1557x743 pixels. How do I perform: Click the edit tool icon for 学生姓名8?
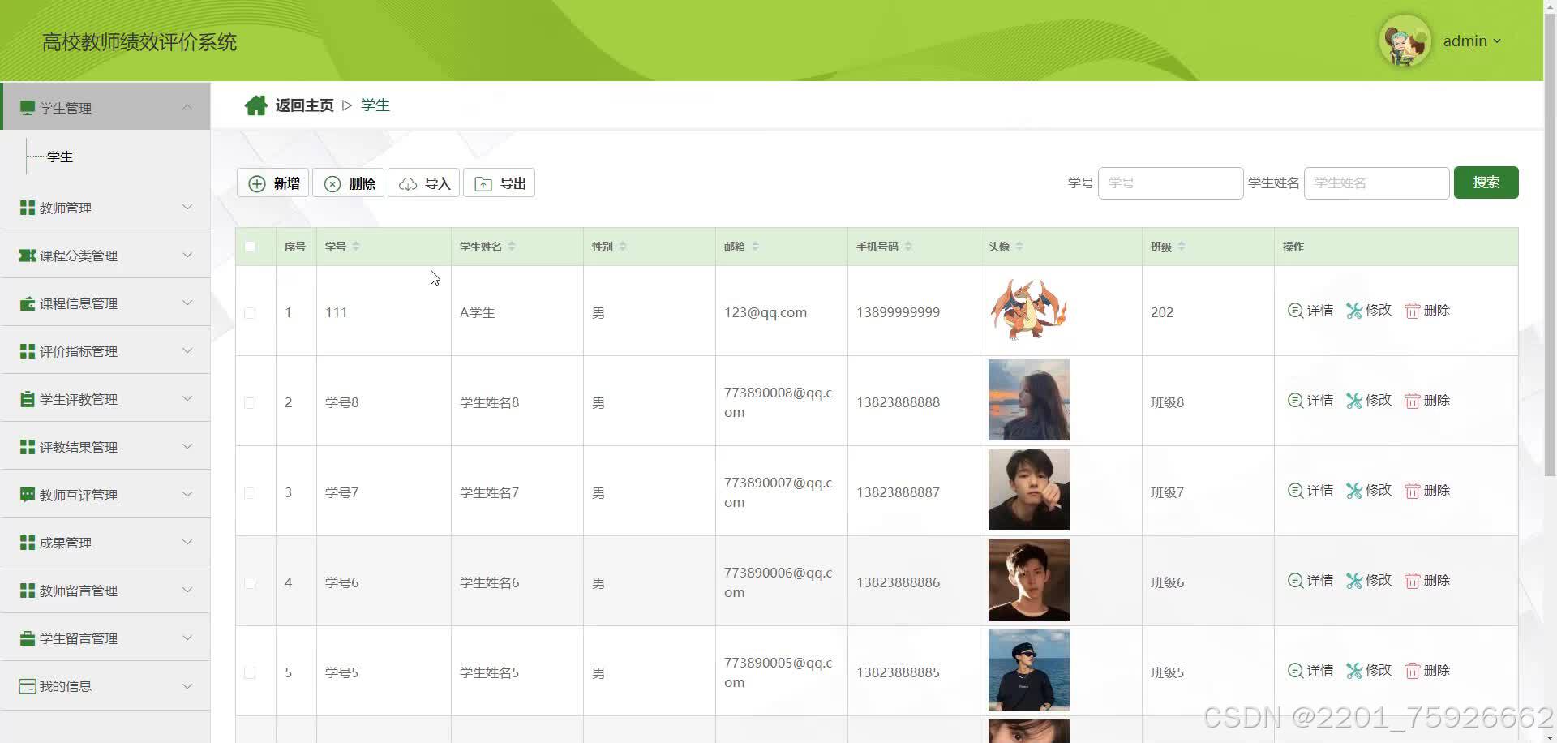(x=1354, y=401)
